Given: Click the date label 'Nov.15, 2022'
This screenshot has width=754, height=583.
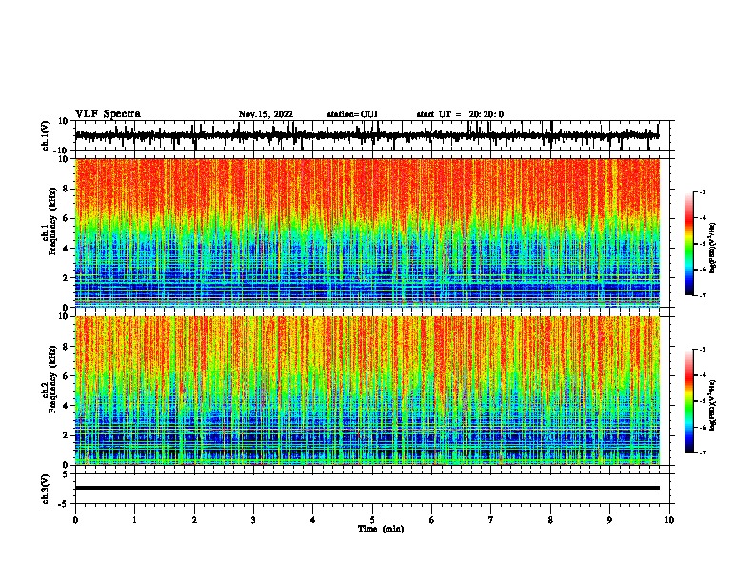Looking at the screenshot, I should (266, 114).
